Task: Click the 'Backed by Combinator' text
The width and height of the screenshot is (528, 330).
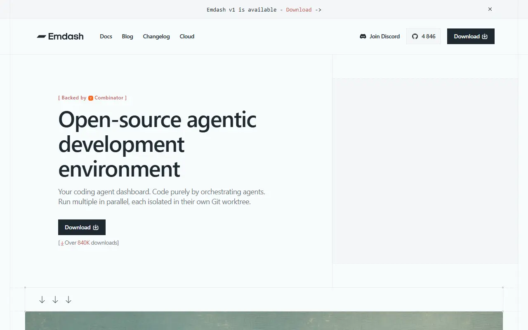Action: tap(92, 98)
